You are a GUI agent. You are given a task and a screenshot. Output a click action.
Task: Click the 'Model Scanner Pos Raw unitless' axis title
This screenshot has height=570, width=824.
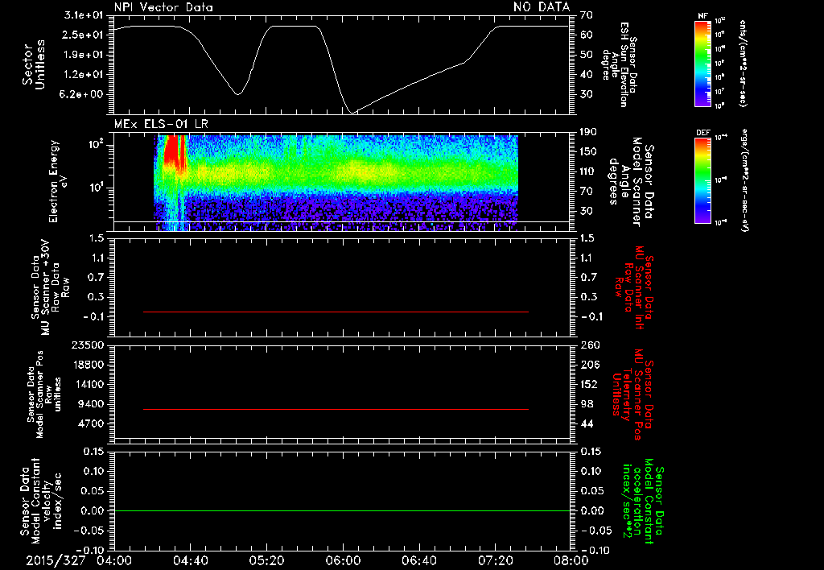coord(45,394)
